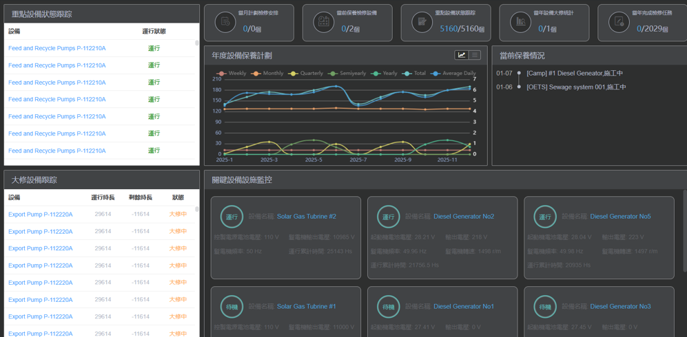Viewport: 687px width, 337px height.
Task: Click the yearly completed repair tasks icon
Action: click(619, 22)
